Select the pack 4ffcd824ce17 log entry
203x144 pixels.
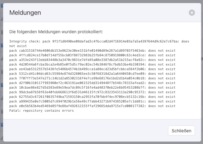pos(92,55)
